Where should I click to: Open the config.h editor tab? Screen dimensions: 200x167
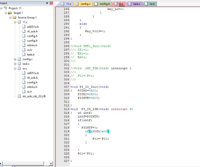102,4
